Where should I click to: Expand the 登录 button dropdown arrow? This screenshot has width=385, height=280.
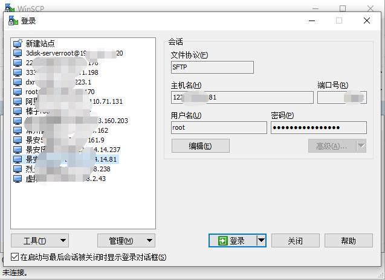coord(261,241)
